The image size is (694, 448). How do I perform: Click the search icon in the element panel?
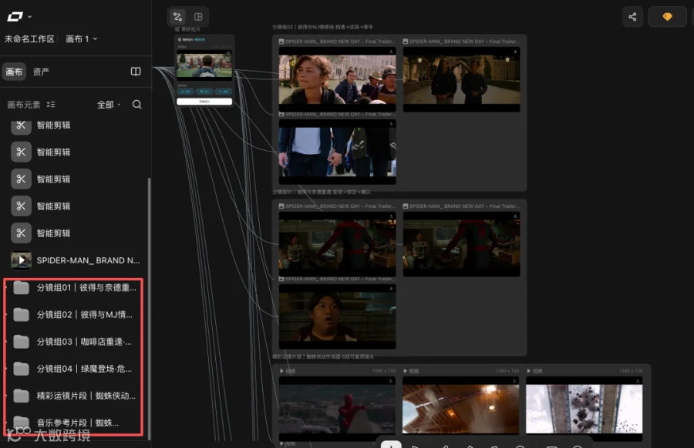[137, 104]
